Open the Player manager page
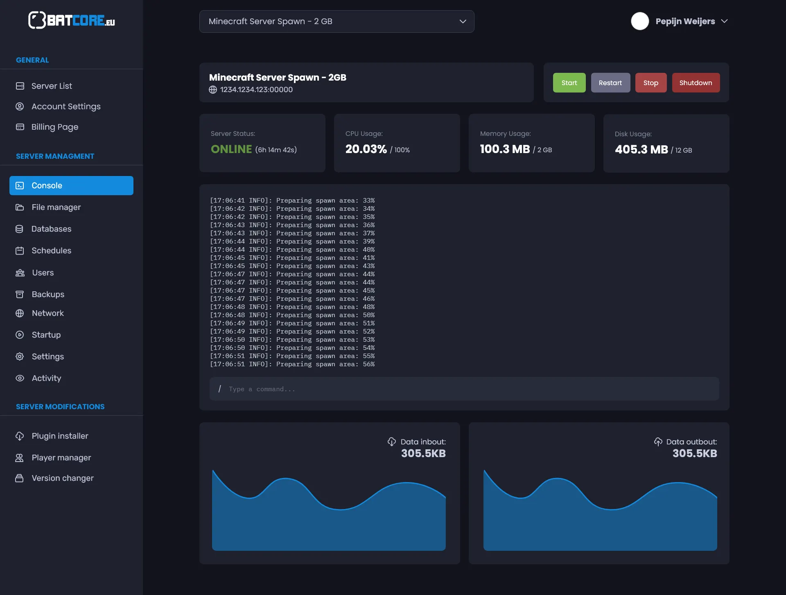786x595 pixels. coord(61,458)
